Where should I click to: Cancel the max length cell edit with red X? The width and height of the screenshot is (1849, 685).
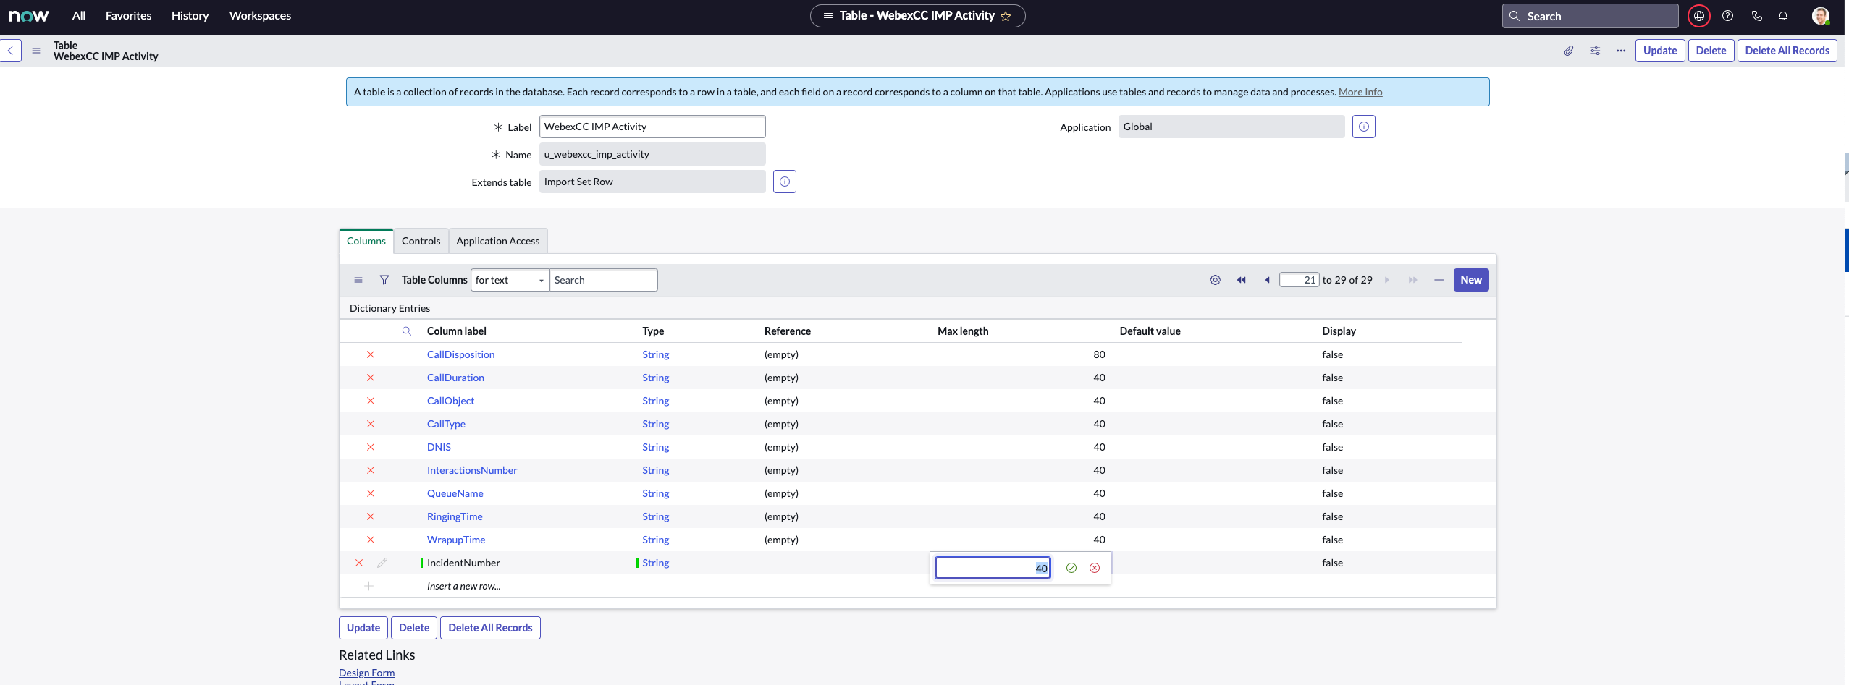[x=1095, y=568]
